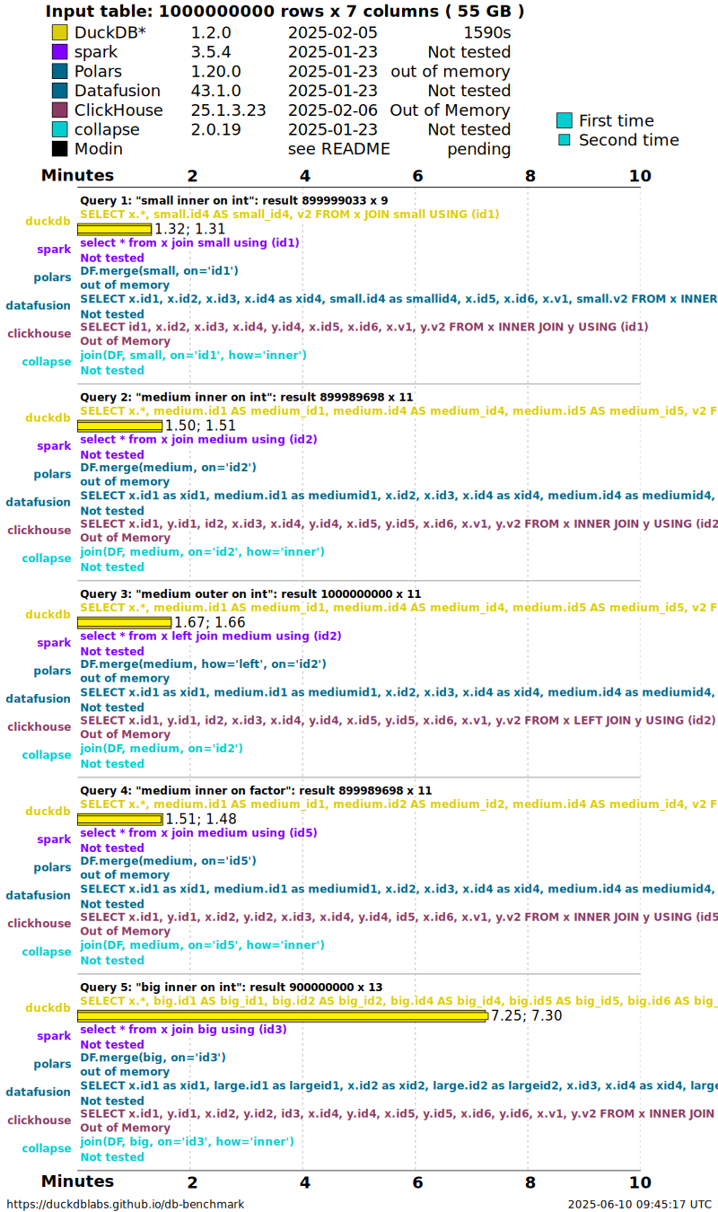Open the duckdblabs.github.io/db-benchmark link
Viewport: 718px width, 1212px height.
tap(126, 1204)
